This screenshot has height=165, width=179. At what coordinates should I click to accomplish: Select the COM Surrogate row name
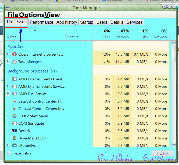(x=31, y=123)
